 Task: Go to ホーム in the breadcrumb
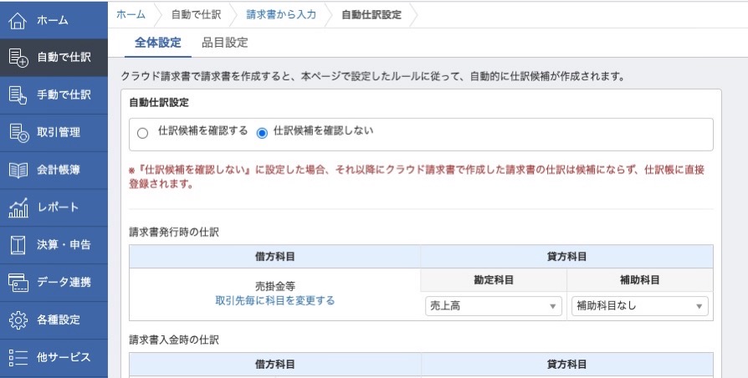pyautogui.click(x=131, y=15)
